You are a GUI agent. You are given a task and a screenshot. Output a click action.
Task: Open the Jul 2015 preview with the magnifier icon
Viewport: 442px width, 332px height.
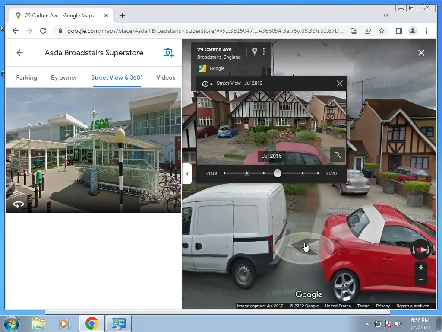coord(338,155)
